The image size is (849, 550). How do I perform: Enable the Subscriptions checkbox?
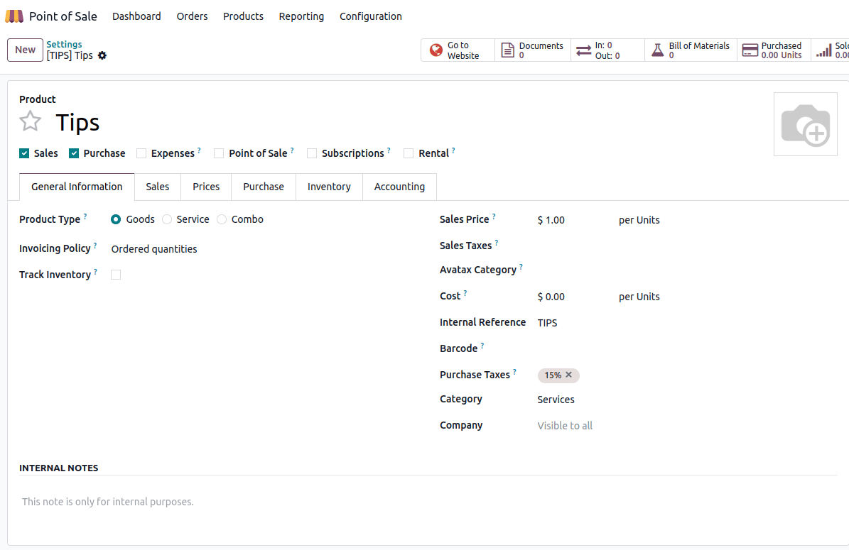point(312,153)
